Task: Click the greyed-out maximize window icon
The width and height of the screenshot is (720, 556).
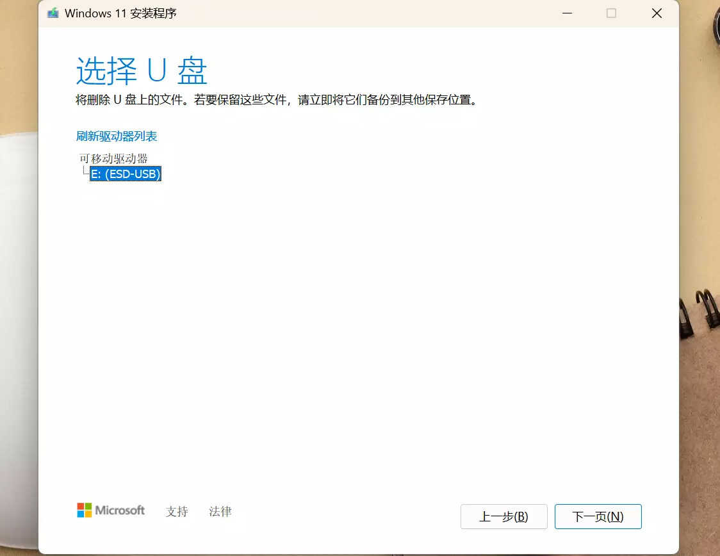Action: click(x=611, y=13)
